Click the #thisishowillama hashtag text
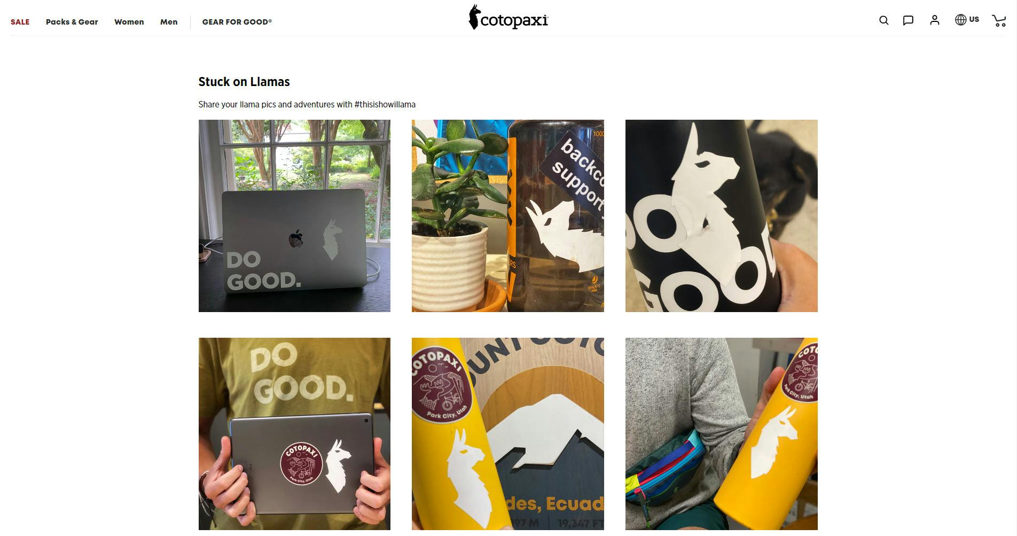Screen dimensions: 1017x536 (x=385, y=105)
